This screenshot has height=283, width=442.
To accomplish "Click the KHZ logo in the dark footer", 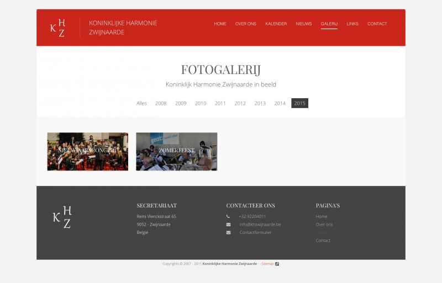I will click(62, 217).
